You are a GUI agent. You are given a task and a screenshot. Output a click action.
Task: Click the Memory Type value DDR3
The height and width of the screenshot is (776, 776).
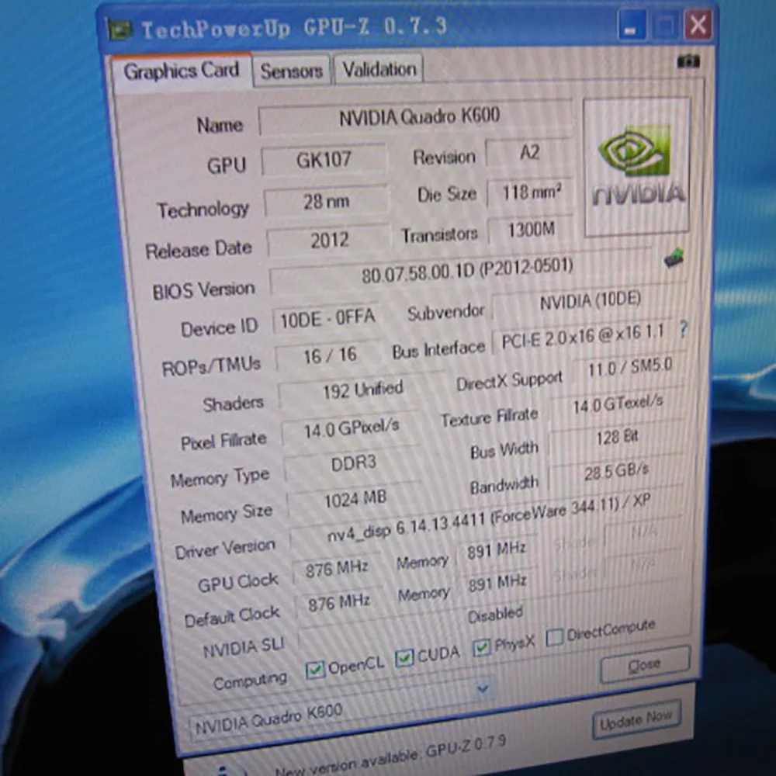click(353, 464)
